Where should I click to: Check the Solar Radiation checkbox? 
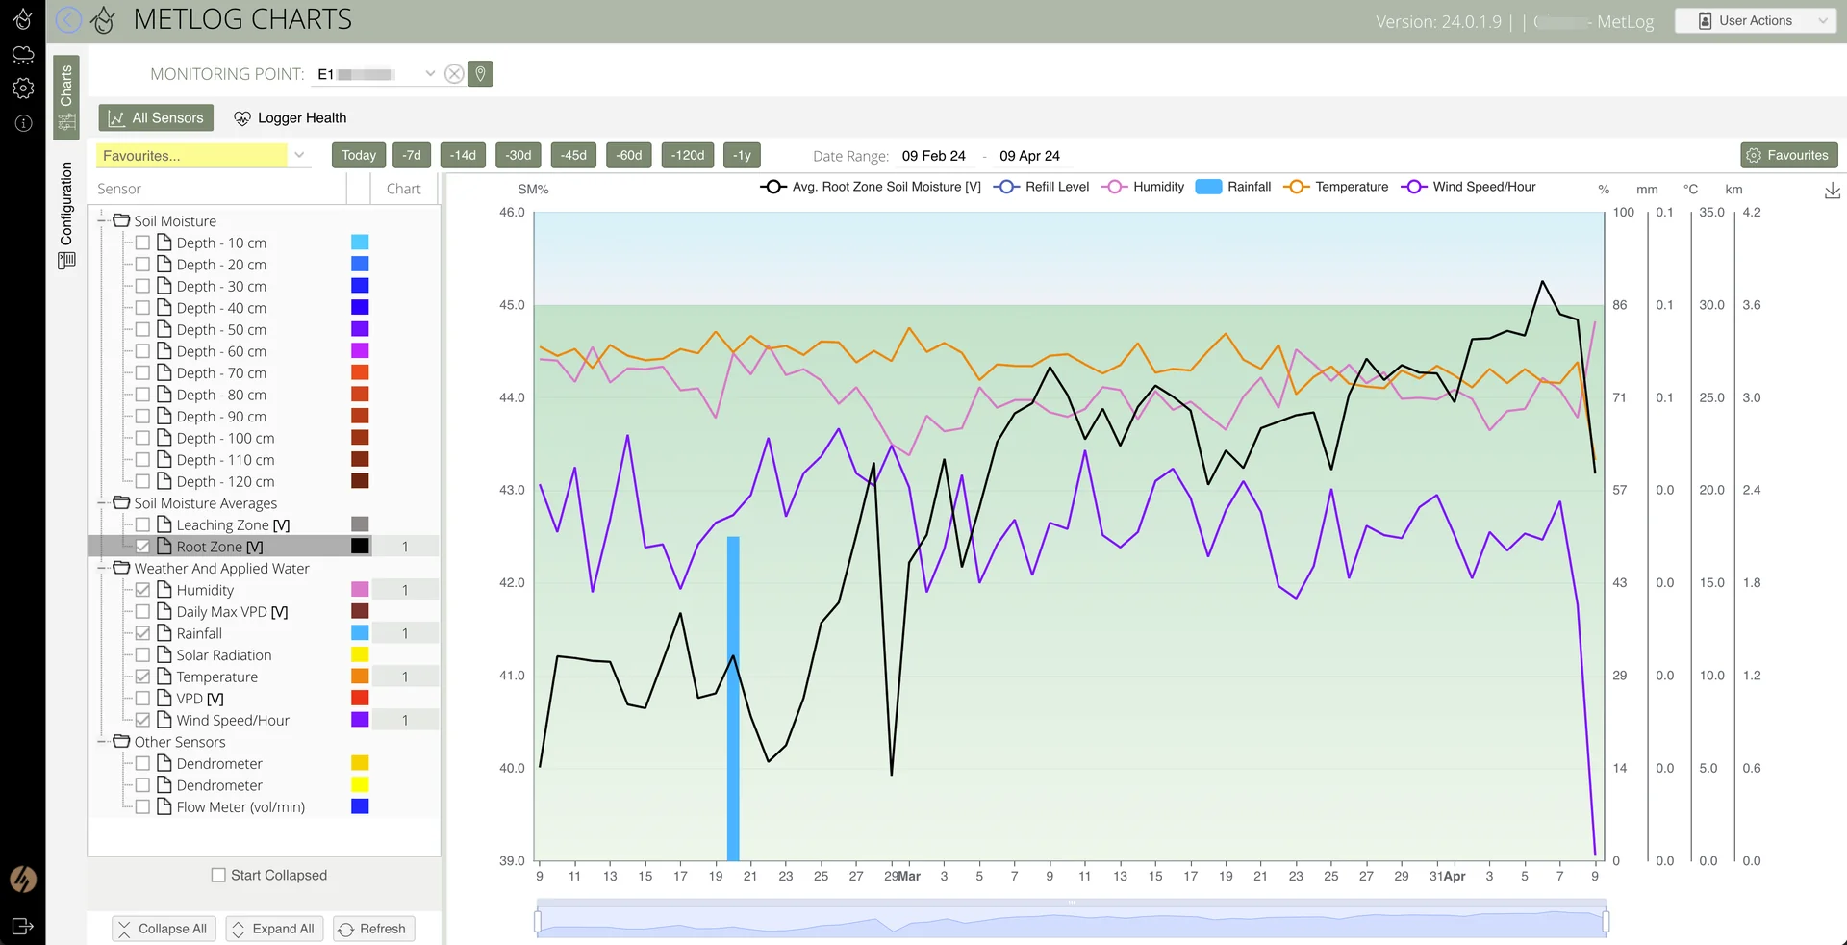click(x=142, y=655)
